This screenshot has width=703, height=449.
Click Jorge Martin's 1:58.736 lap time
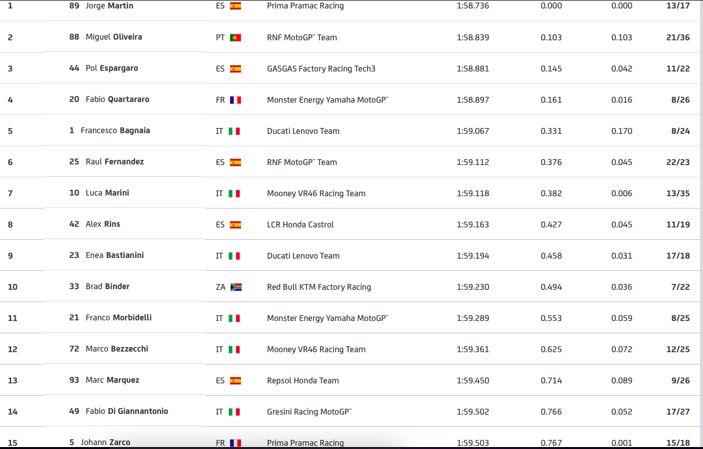coord(473,6)
